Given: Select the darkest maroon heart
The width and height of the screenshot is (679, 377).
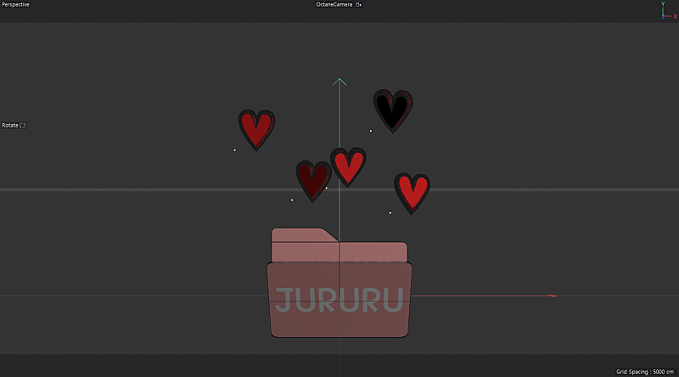Looking at the screenshot, I should click(312, 180).
